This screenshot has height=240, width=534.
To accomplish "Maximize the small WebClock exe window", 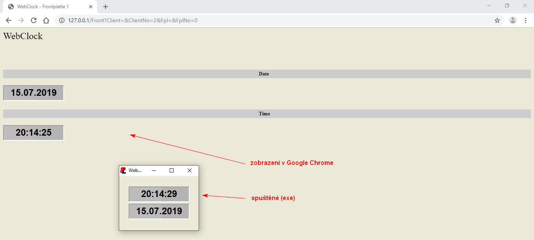I will coord(172,170).
